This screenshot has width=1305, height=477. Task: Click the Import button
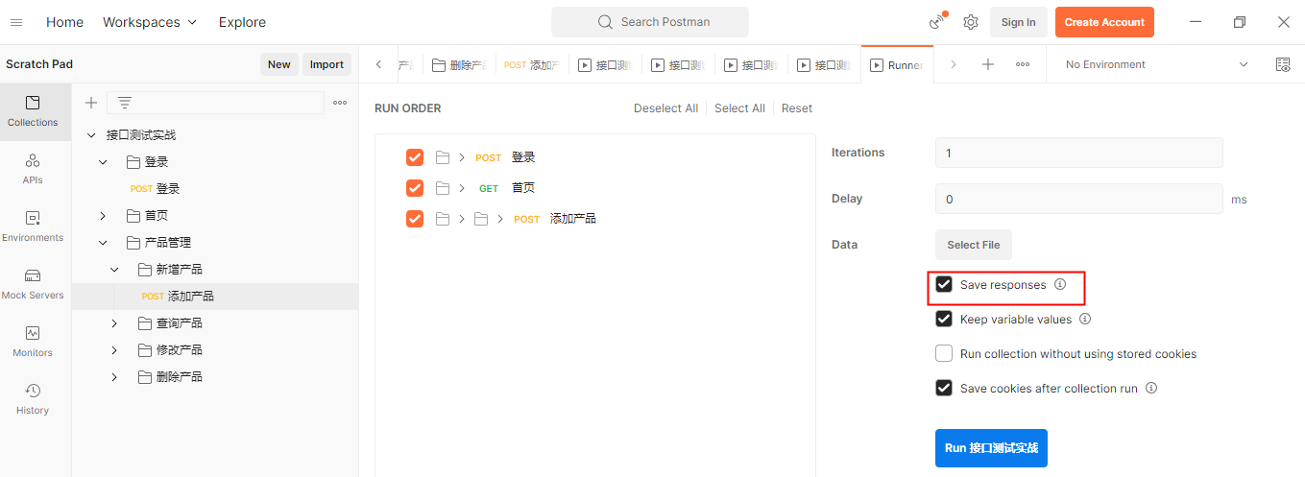[326, 64]
